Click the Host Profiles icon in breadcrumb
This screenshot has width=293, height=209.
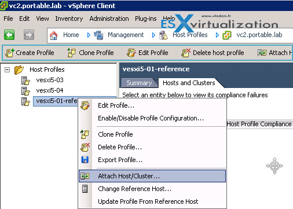(163, 35)
